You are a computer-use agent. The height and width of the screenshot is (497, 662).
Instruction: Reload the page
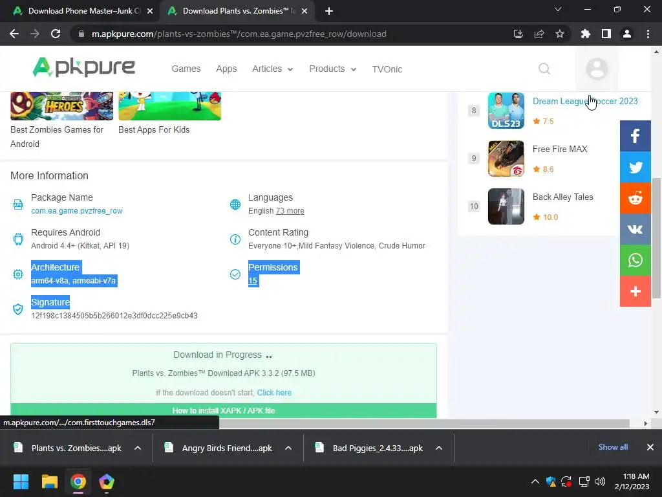coord(56,34)
